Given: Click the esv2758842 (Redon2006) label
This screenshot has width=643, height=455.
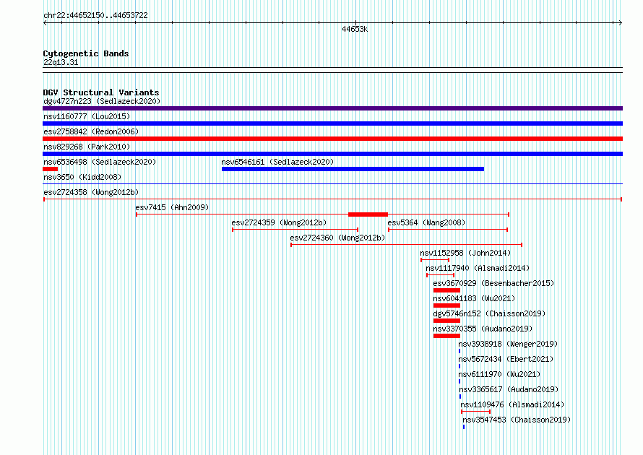Looking at the screenshot, I should pos(91,131).
